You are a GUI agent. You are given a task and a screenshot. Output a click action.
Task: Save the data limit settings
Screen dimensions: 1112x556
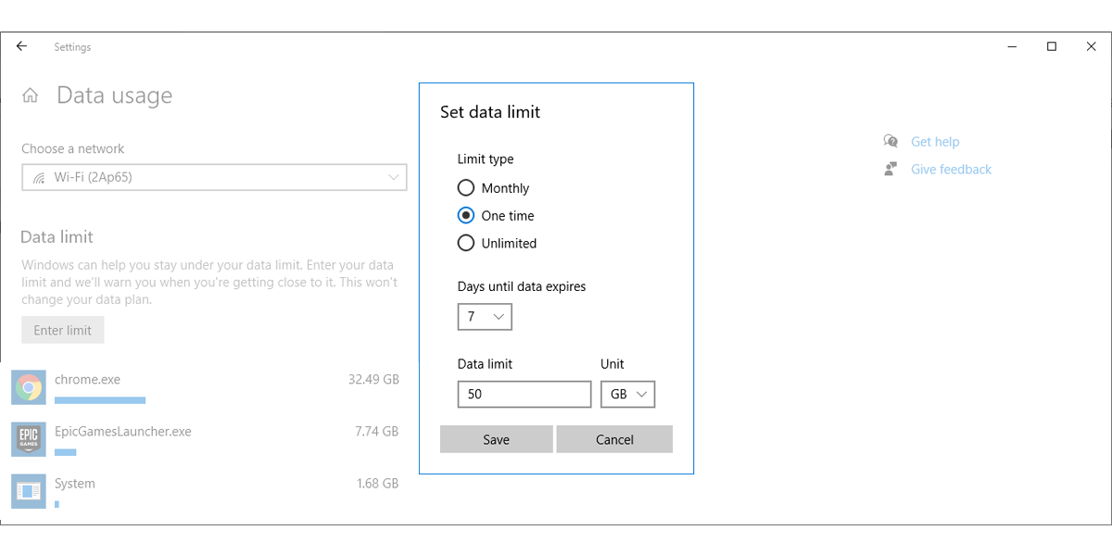click(x=496, y=439)
